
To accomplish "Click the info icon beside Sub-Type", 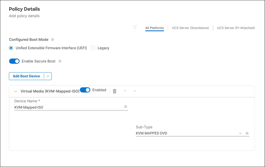I will (247, 133).
